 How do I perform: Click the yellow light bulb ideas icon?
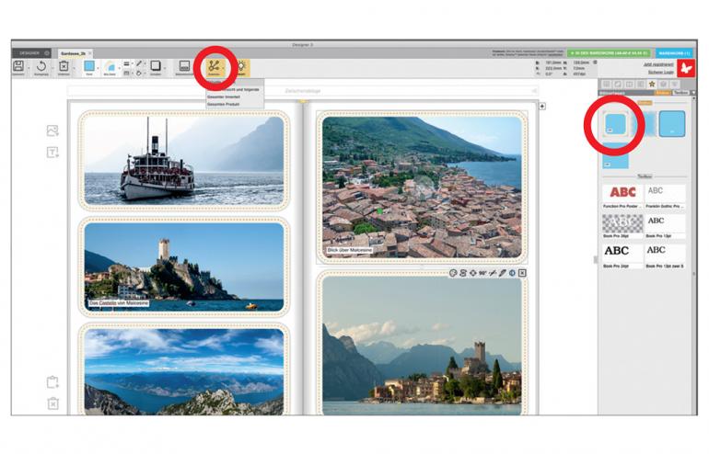[x=241, y=67]
